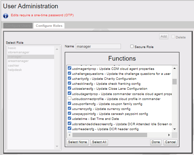Open the Configure Roles tab
Viewport: 194px width, 155px height.
pos(49,26)
